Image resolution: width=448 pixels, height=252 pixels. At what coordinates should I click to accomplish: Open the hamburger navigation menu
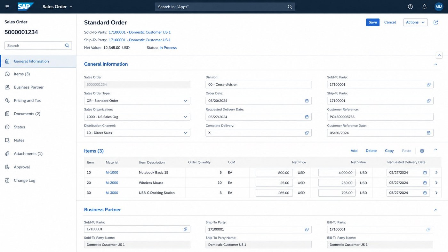pyautogui.click(x=7, y=7)
